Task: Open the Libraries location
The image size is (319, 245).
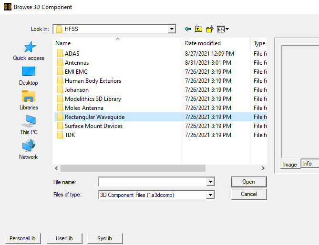Action: pos(29,100)
